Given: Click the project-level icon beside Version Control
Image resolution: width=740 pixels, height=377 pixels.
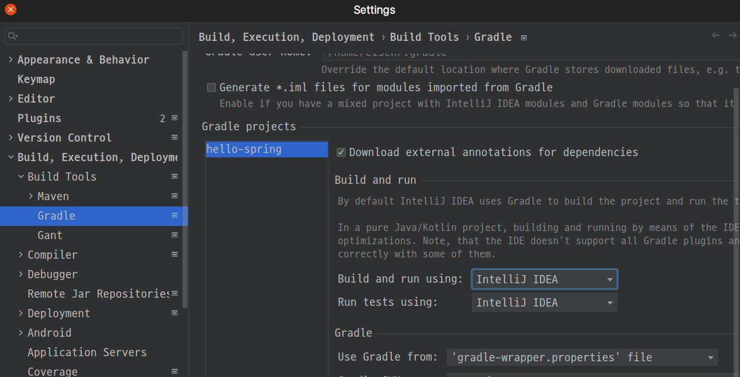Looking at the screenshot, I should (x=175, y=137).
